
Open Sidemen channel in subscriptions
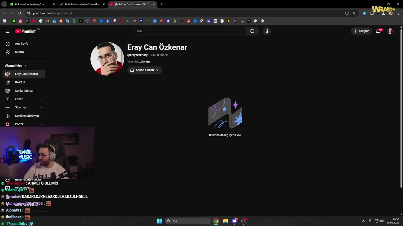(24, 107)
